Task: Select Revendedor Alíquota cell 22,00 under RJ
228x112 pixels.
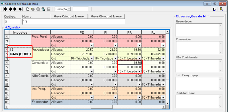Action: (x=153, y=50)
